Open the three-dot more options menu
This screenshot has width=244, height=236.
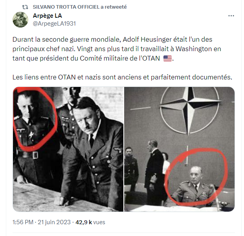pos(231,16)
